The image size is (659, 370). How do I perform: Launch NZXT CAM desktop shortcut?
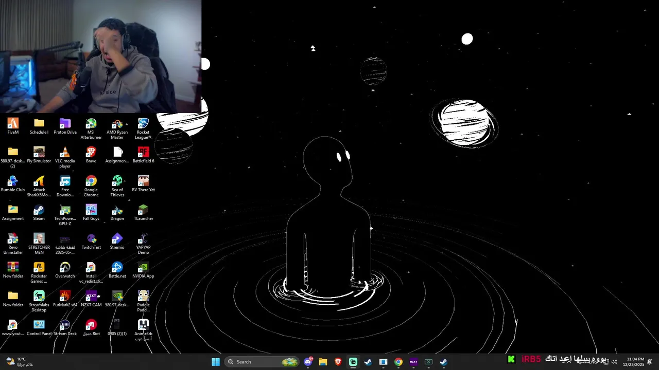[x=91, y=299]
